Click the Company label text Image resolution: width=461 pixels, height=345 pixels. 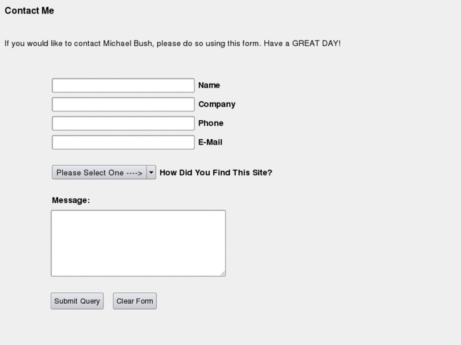[x=216, y=104]
